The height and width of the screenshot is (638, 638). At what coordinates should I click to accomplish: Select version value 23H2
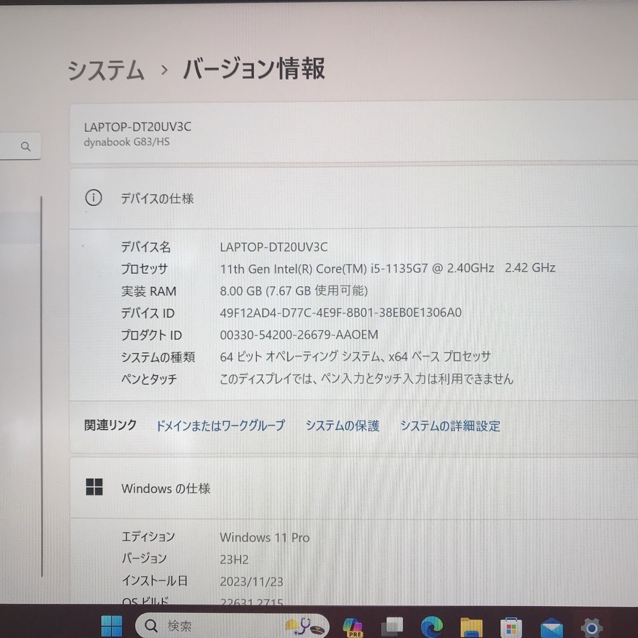[234, 559]
